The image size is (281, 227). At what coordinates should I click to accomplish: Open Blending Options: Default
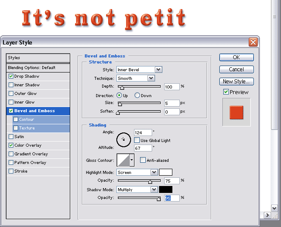pyautogui.click(x=38, y=68)
